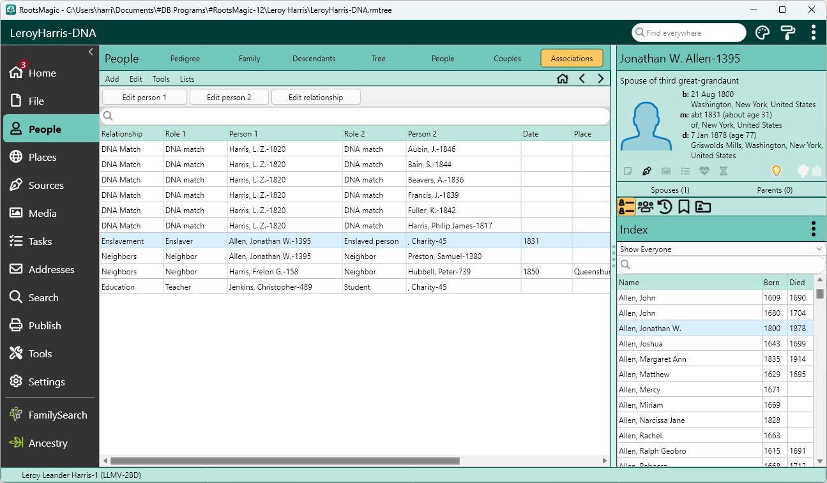Screen dimensions: 827x483
Task: Open the task checklist icon in person panel
Action: pyautogui.click(x=685, y=171)
